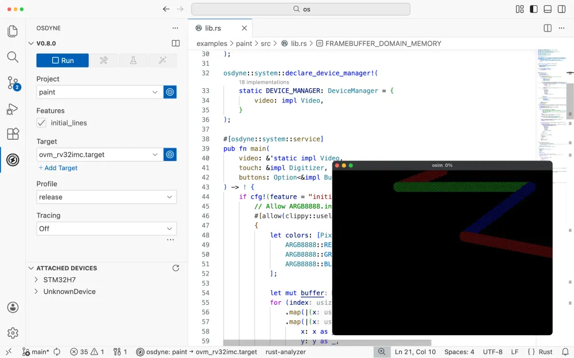Click the flask test icon in osdyne toolbar
Screen dimensions: 574x358
[x=132, y=60]
